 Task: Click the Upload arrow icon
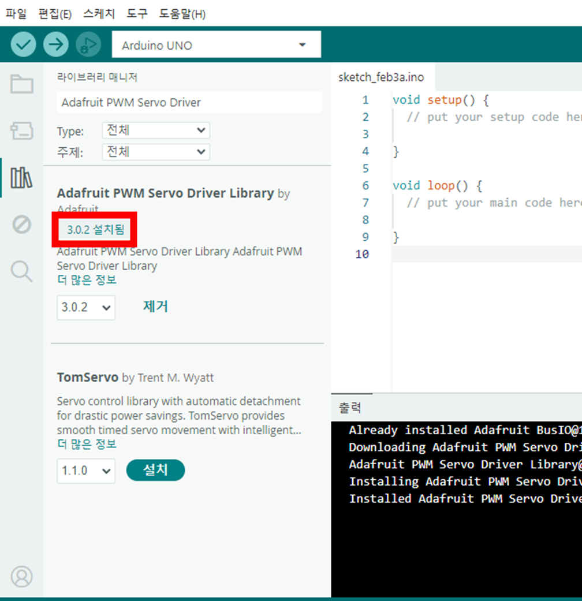coord(55,45)
